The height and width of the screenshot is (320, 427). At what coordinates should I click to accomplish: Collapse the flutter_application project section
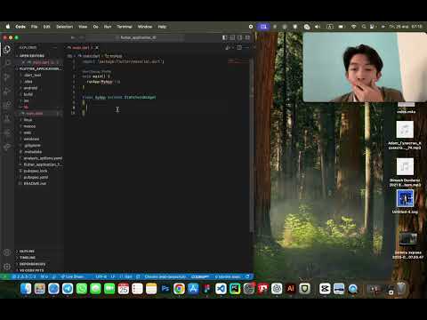(38, 68)
